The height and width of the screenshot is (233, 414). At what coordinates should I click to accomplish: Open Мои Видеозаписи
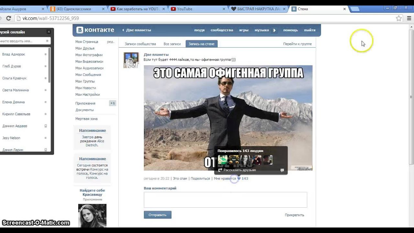click(89, 61)
